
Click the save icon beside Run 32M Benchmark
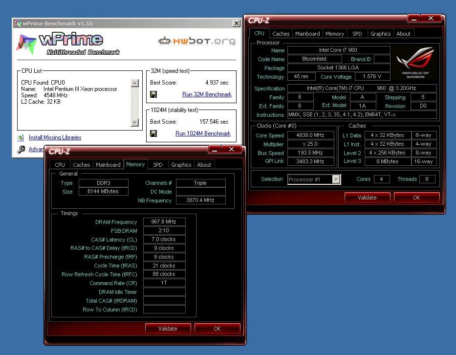click(153, 94)
